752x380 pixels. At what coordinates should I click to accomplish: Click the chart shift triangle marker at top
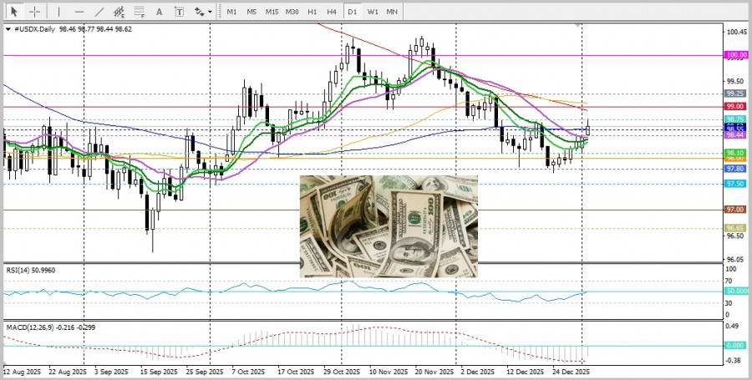click(x=579, y=24)
